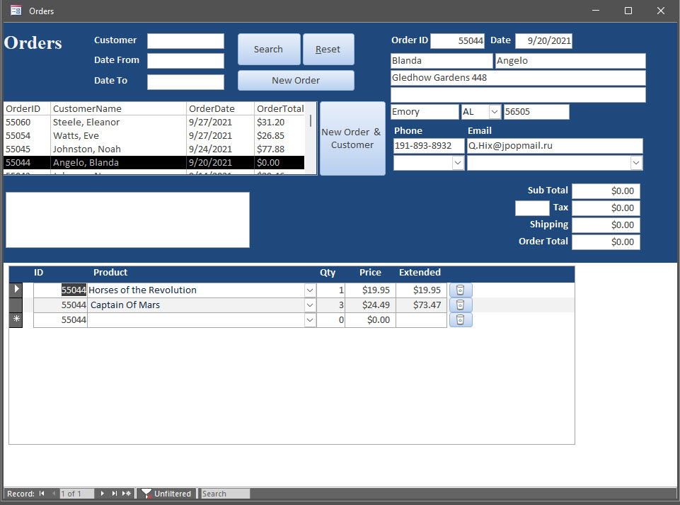Select the Steele, Eleanor order in list

[86, 122]
